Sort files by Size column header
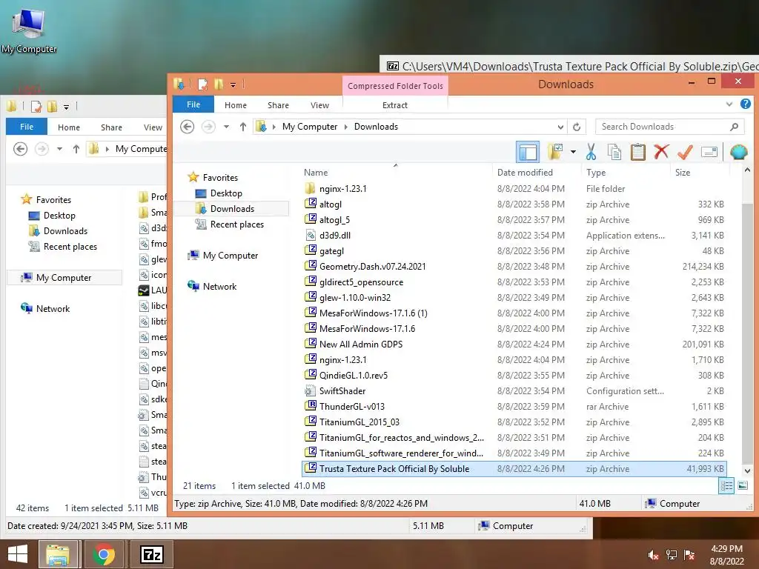 pyautogui.click(x=683, y=172)
